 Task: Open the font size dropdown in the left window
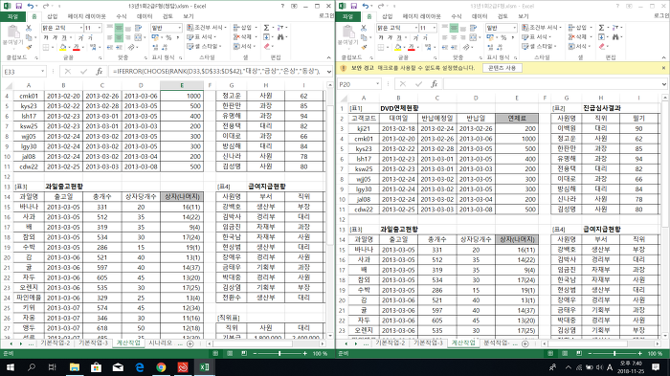pyautogui.click(x=100, y=28)
